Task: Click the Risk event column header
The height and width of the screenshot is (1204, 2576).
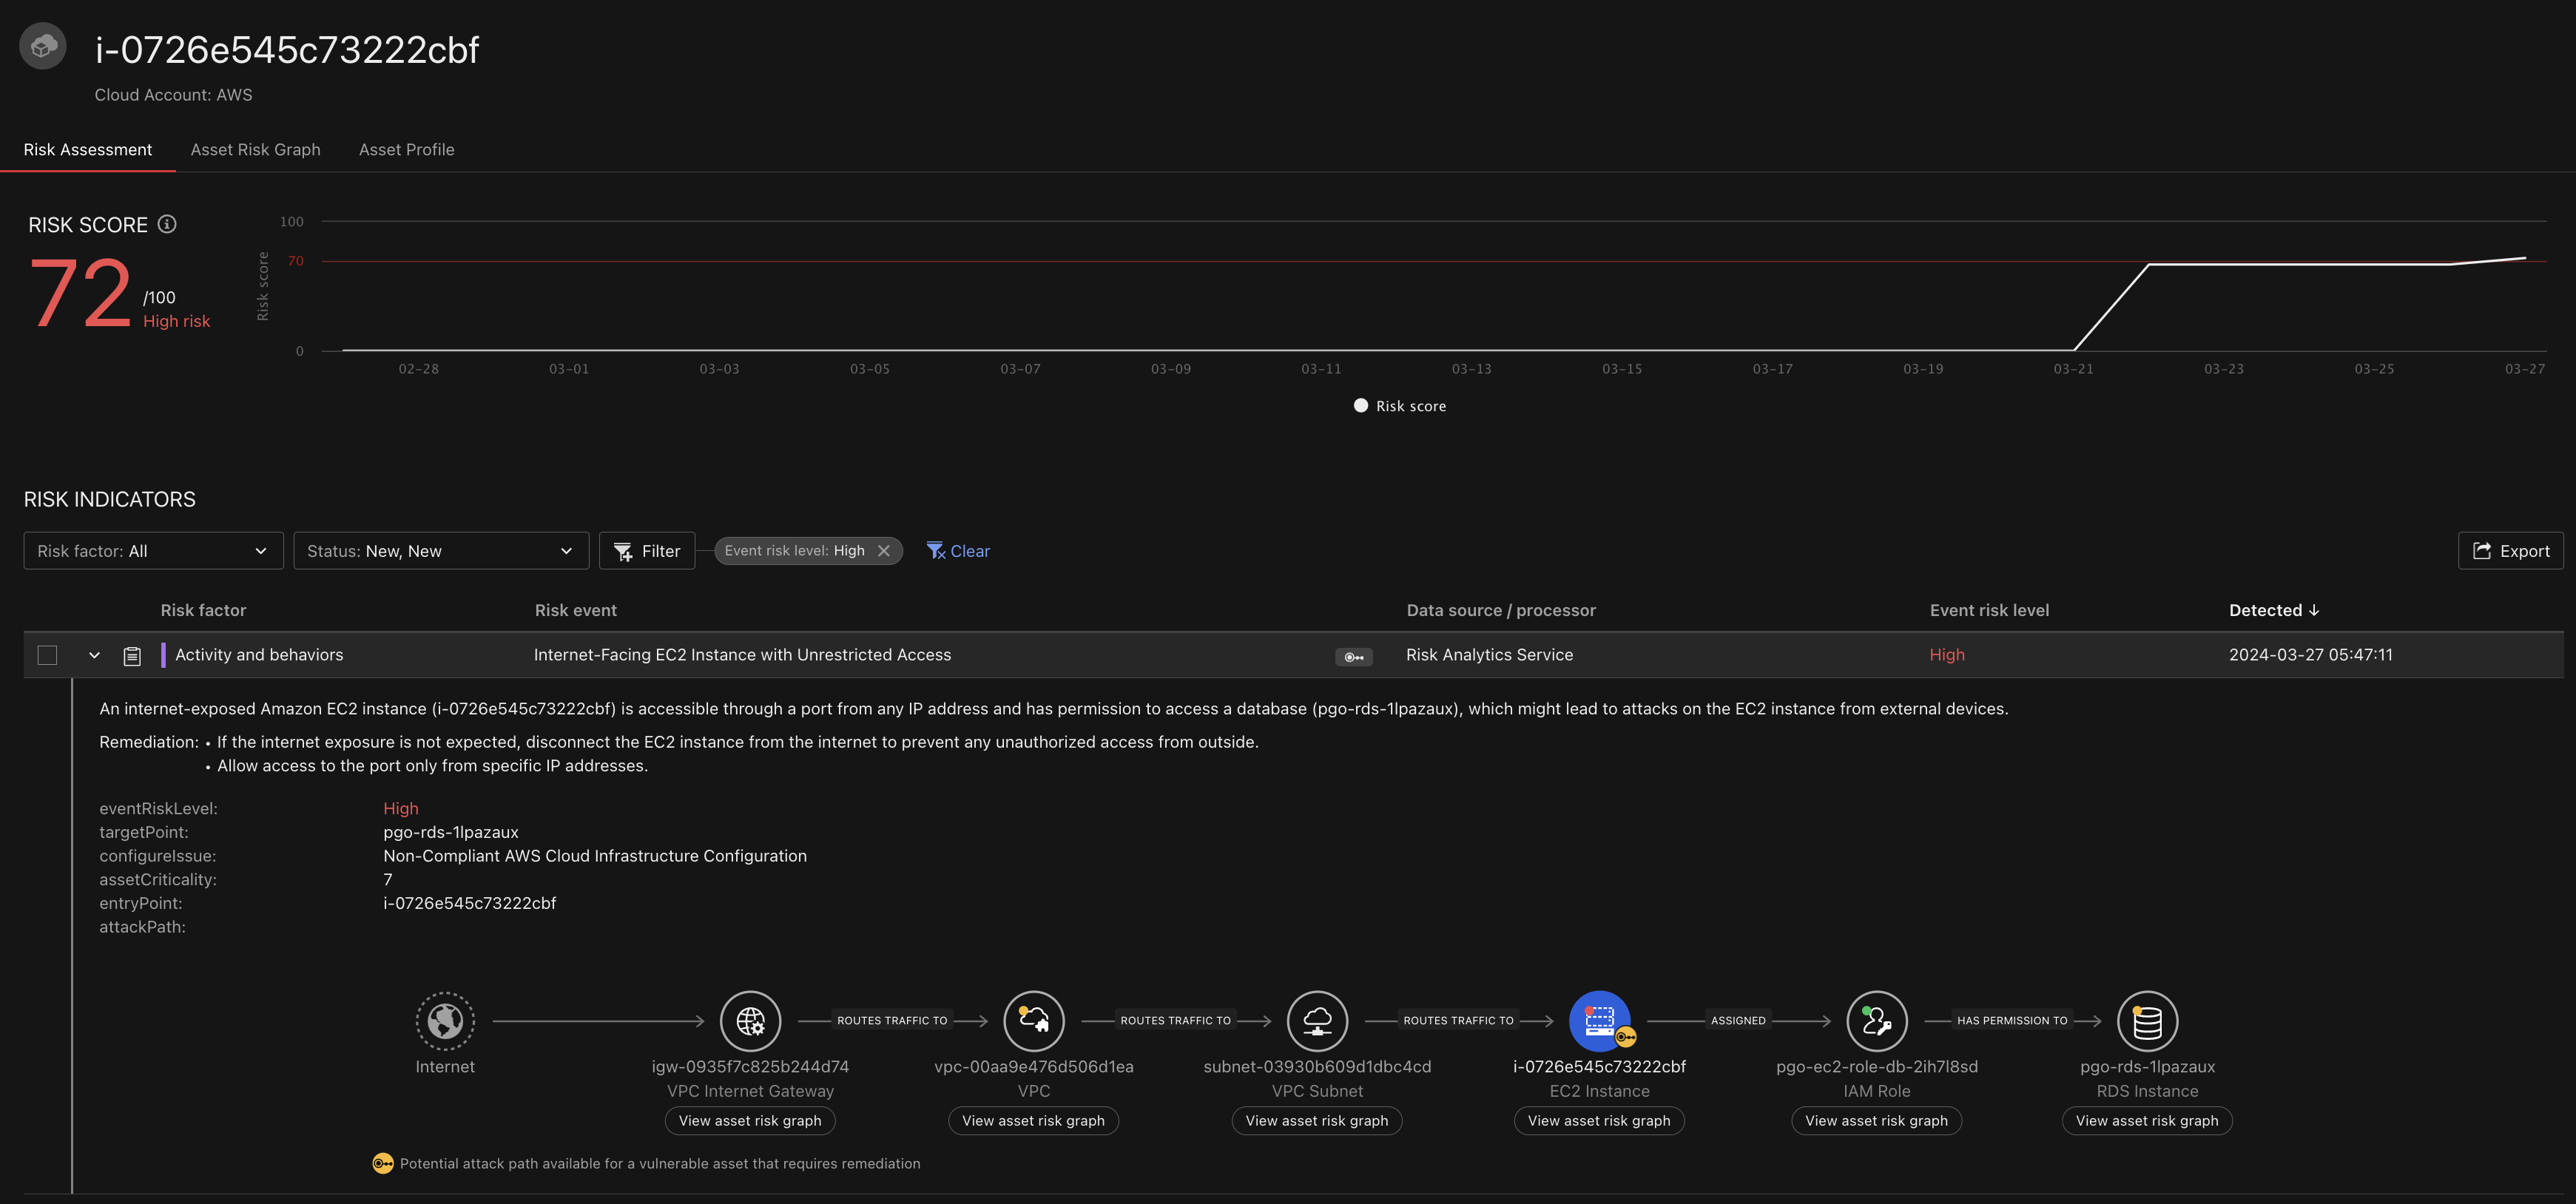Action: [x=575, y=610]
